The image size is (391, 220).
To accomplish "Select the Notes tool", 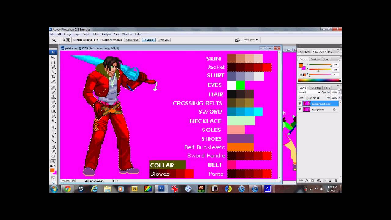I will pos(53,147).
